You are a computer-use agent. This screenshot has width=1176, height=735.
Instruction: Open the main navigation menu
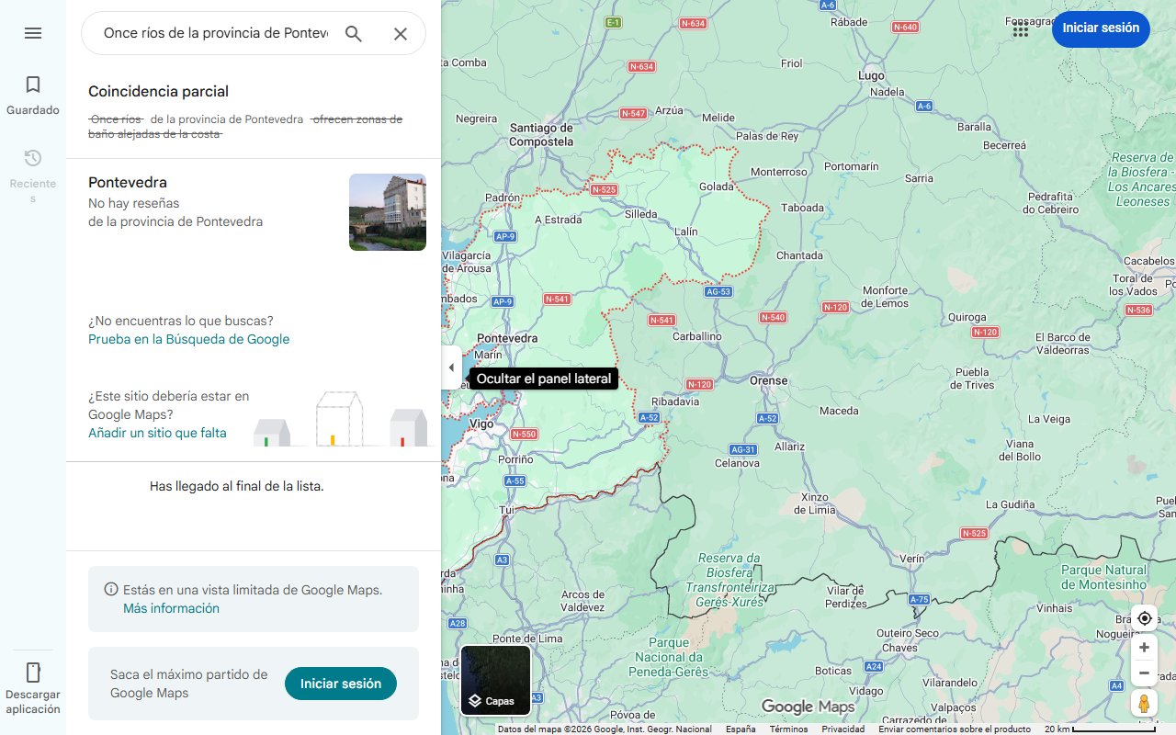click(x=33, y=33)
